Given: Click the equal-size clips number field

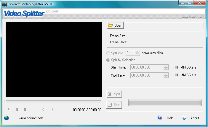Looking at the screenshot, I should [130, 53].
